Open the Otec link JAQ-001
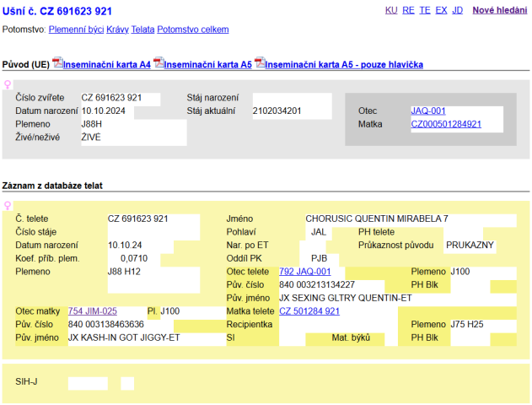532x405 pixels. pos(427,111)
